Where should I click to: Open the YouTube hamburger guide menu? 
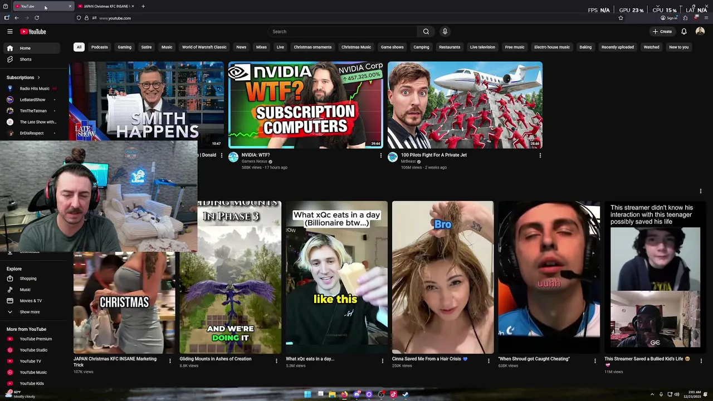click(x=9, y=32)
